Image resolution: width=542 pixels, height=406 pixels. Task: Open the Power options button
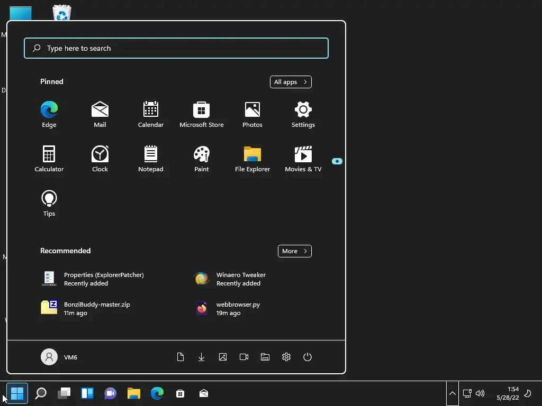(308, 357)
